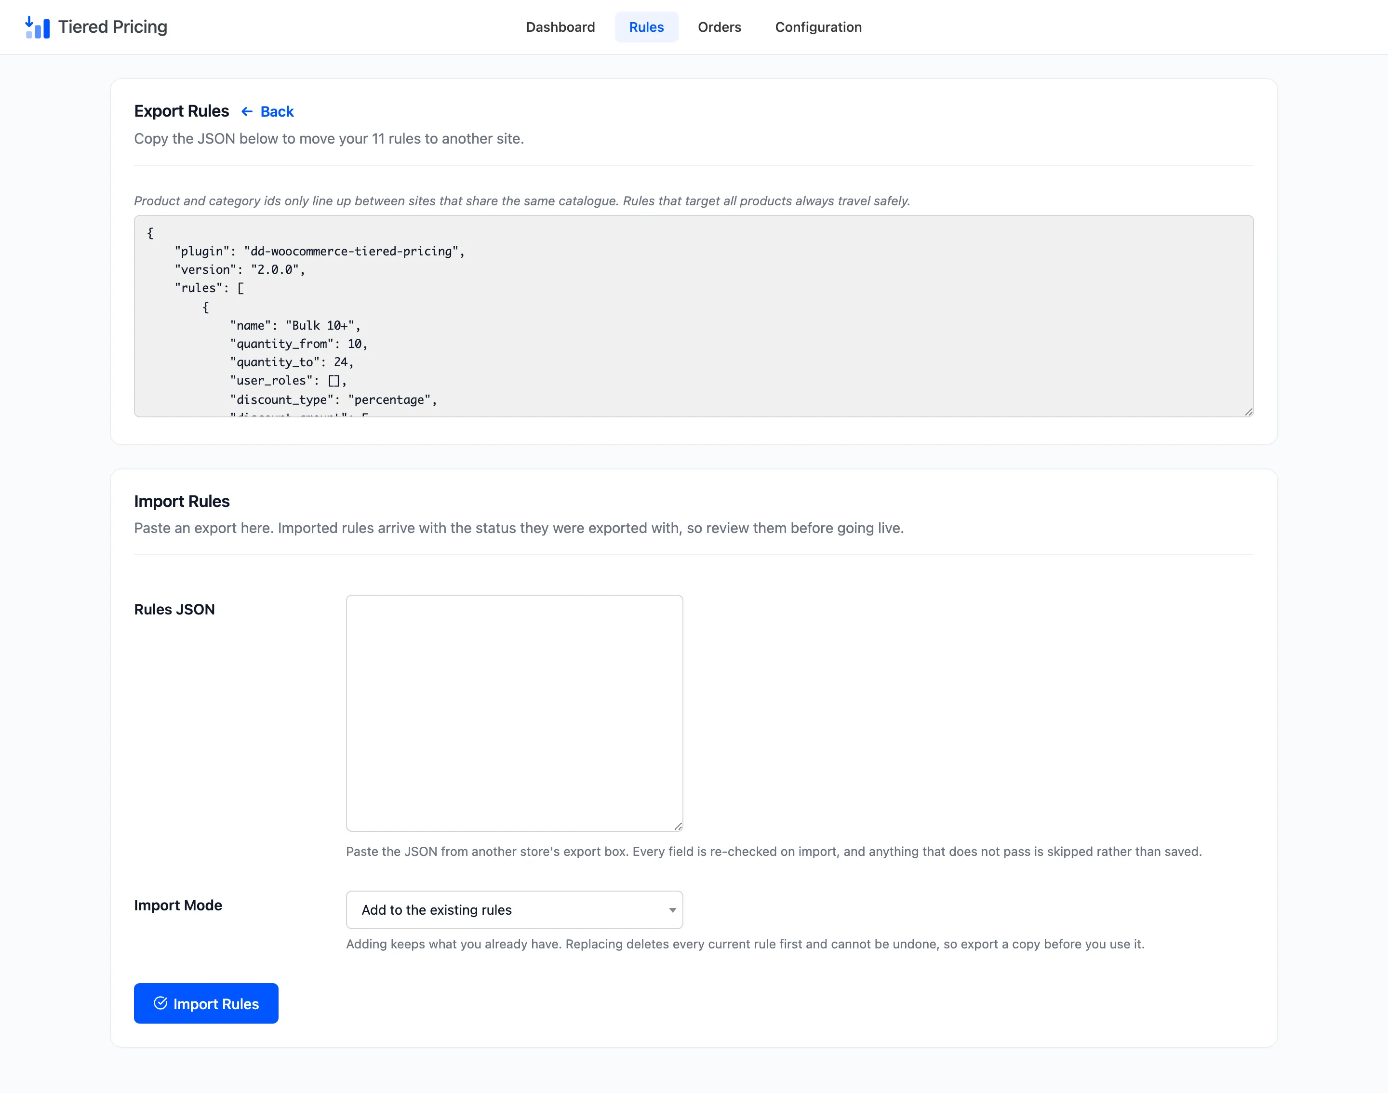Click inside the export JSON text box
This screenshot has height=1093, width=1388.
tap(693, 316)
